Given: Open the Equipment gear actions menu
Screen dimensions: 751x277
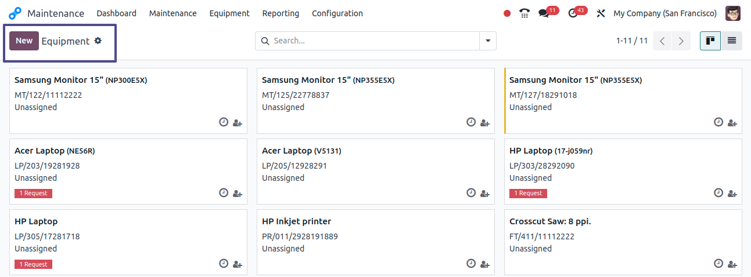Looking at the screenshot, I should coord(98,41).
